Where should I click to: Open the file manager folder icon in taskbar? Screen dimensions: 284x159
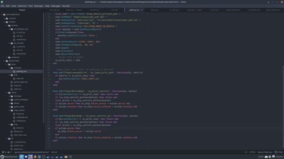click(66, 157)
